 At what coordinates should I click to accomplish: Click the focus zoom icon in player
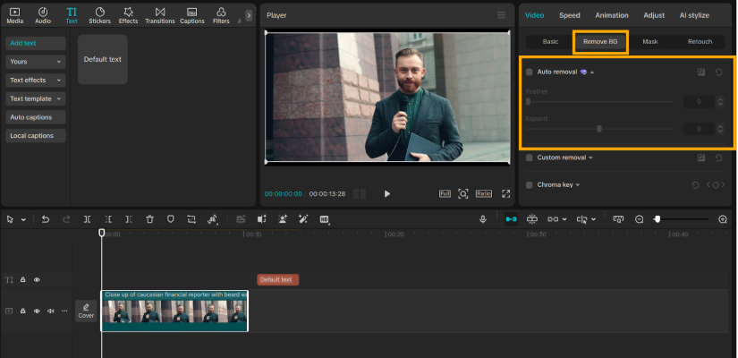tap(463, 193)
